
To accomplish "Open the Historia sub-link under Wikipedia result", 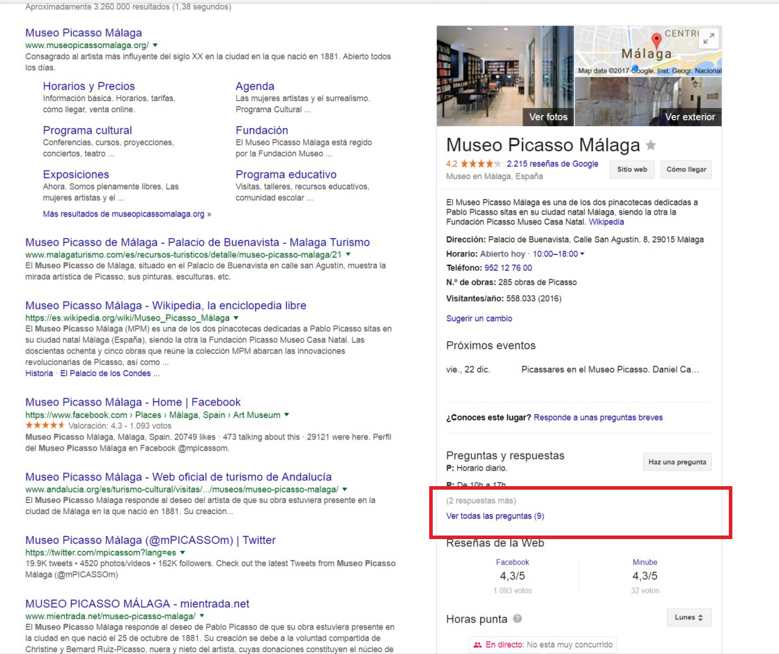I will point(39,373).
